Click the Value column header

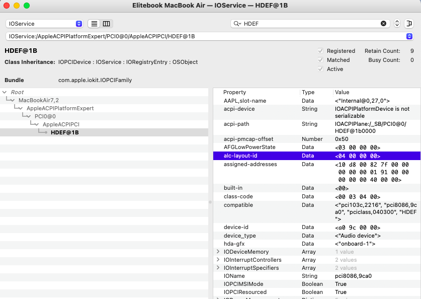point(341,93)
